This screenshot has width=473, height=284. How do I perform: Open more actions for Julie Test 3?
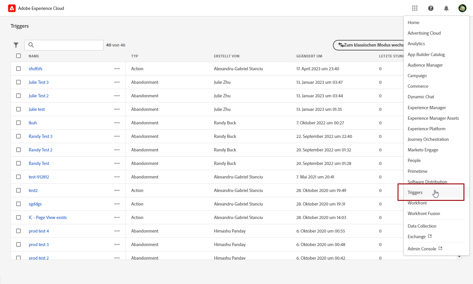(x=117, y=82)
